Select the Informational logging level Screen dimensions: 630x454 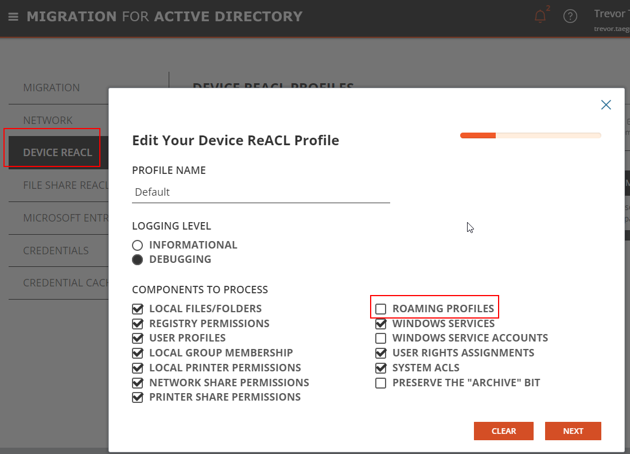pos(137,245)
